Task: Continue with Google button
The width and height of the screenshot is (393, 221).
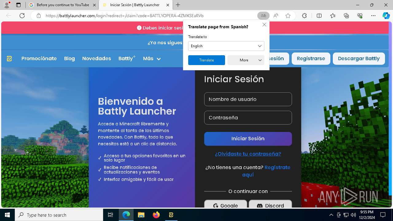Action: click(226, 204)
